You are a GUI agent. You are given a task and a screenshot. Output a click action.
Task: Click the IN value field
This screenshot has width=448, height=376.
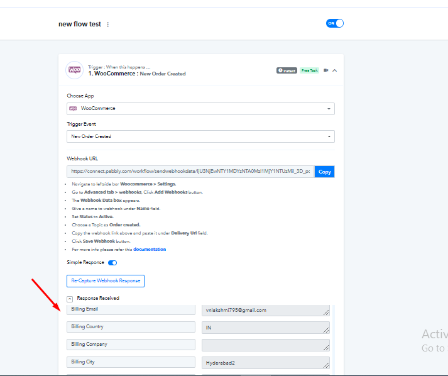[x=266, y=328]
